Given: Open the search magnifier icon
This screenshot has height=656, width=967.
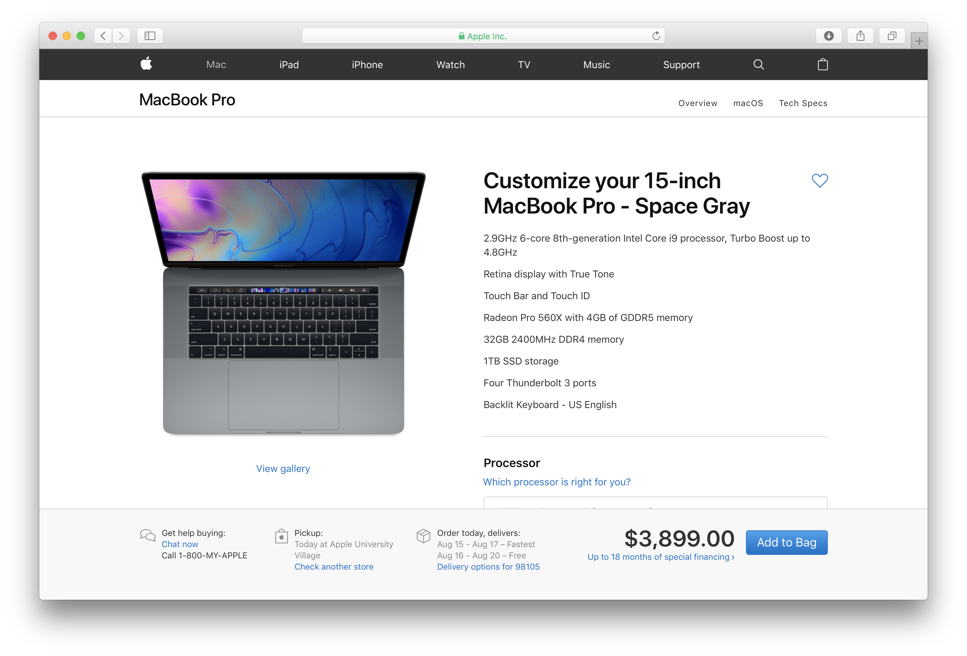Looking at the screenshot, I should click(x=759, y=65).
